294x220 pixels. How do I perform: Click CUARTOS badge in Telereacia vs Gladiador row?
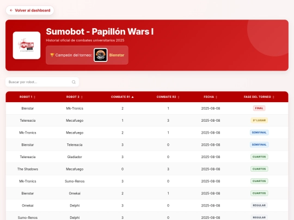259,157
